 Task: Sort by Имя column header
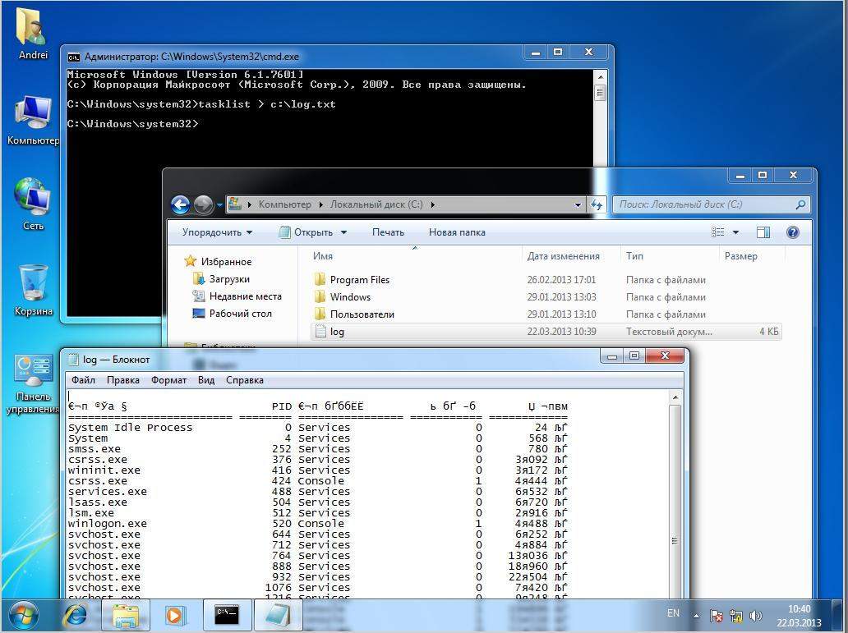323,256
